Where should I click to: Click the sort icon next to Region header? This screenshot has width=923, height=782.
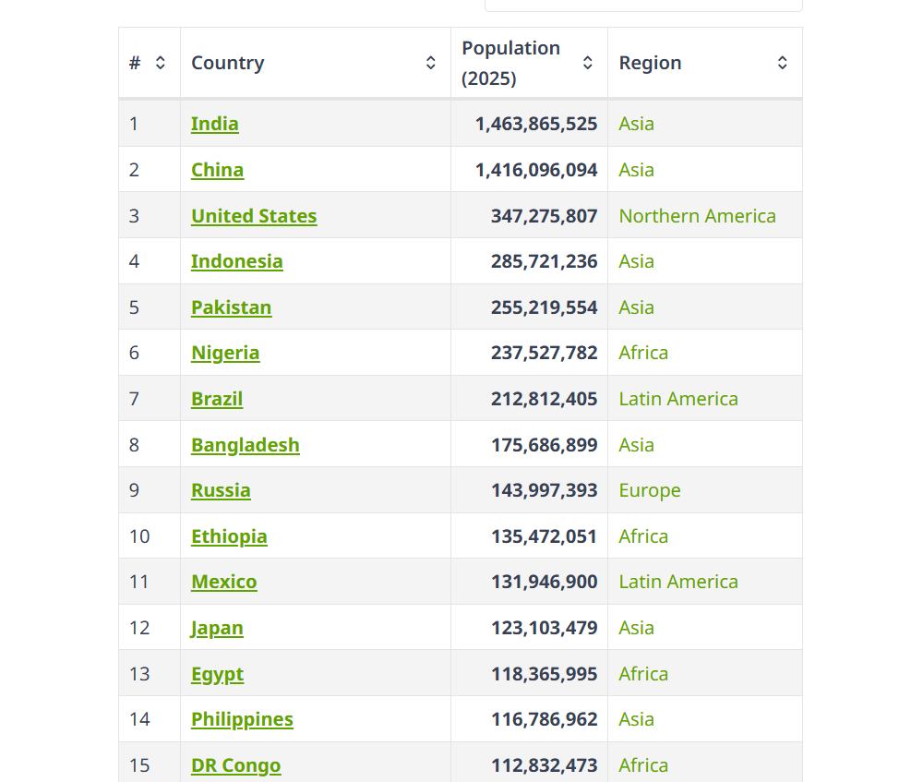pyautogui.click(x=782, y=62)
